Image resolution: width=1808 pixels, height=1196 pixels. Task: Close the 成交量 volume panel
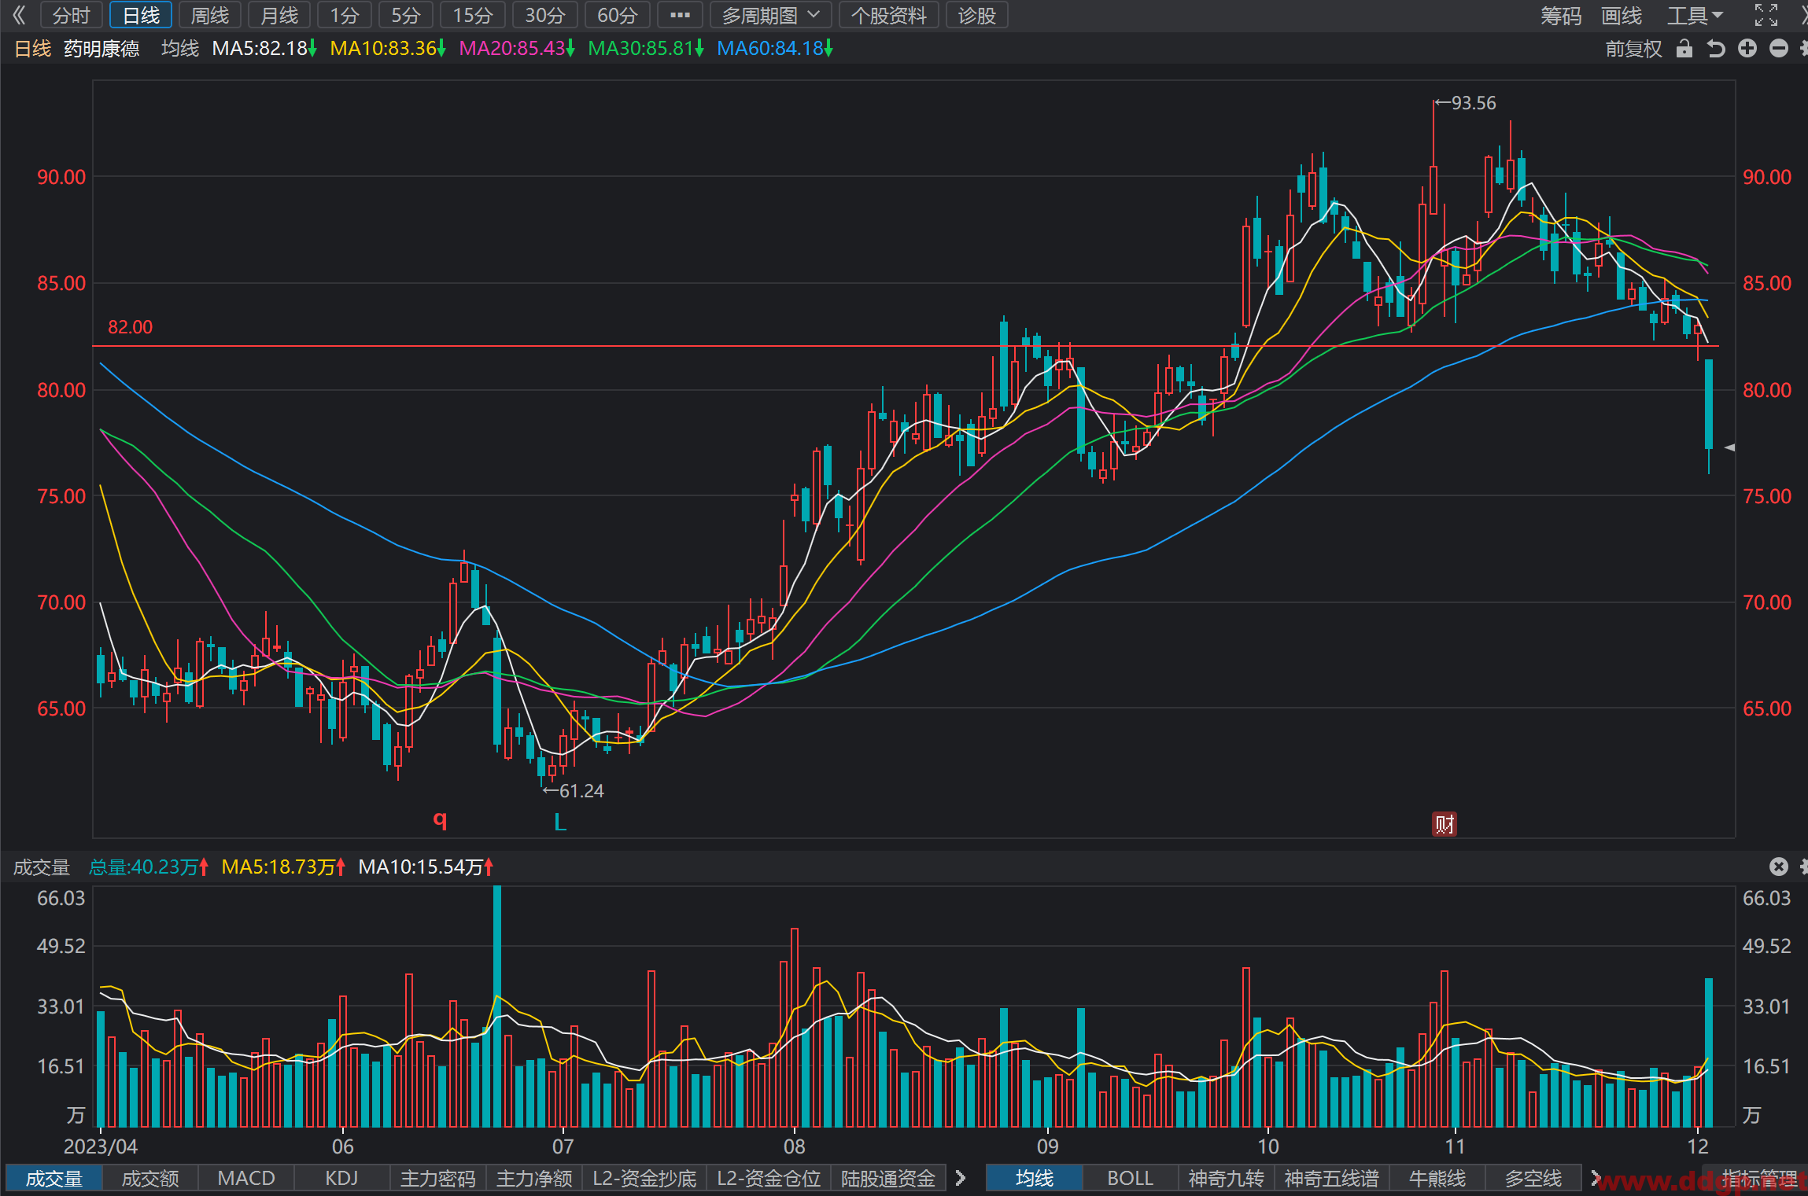(x=1779, y=867)
